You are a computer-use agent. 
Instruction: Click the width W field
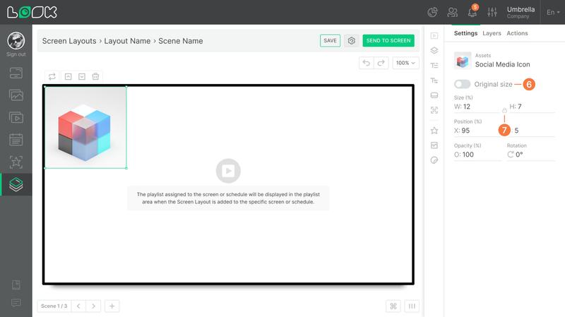point(477,107)
